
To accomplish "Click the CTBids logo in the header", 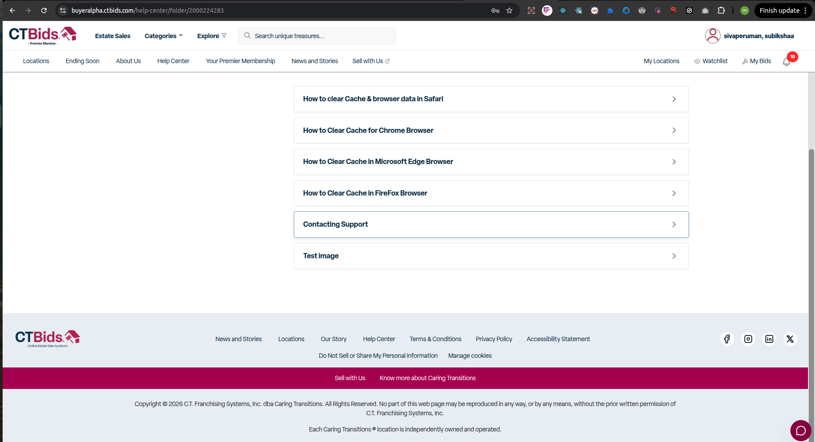I will tap(43, 36).
